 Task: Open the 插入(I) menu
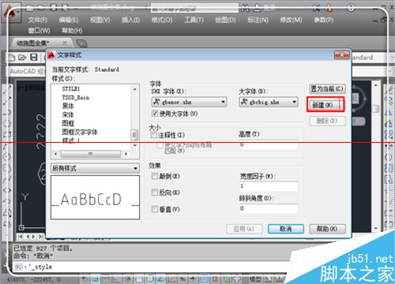pyautogui.click(x=130, y=20)
